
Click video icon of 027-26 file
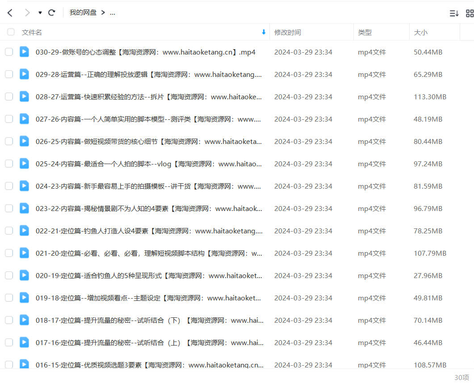click(24, 119)
